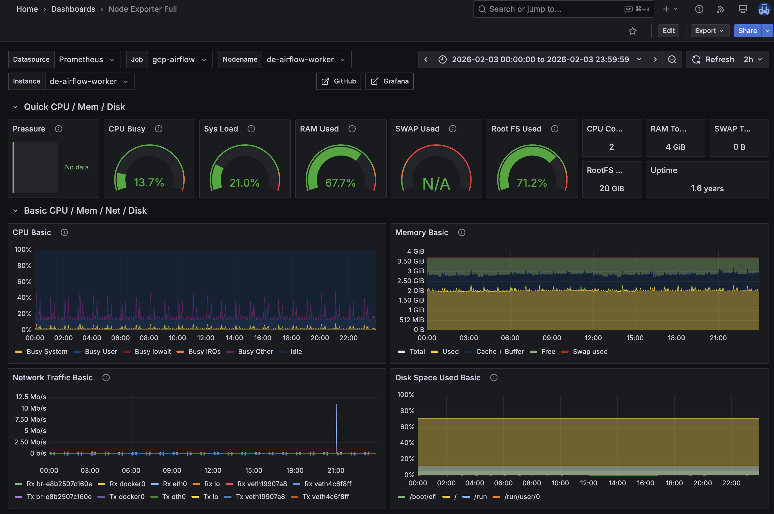This screenshot has height=514, width=774.
Task: Open the Export menu
Action: [x=709, y=31]
